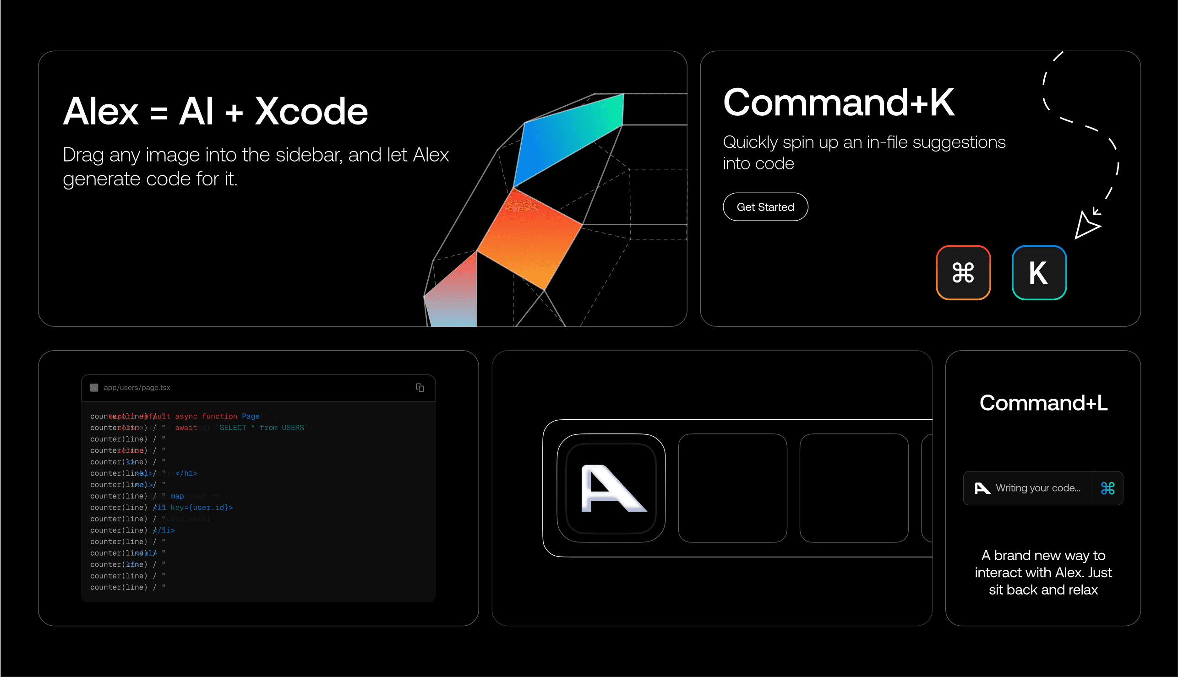Click the paper plane cursor icon

click(x=1086, y=226)
